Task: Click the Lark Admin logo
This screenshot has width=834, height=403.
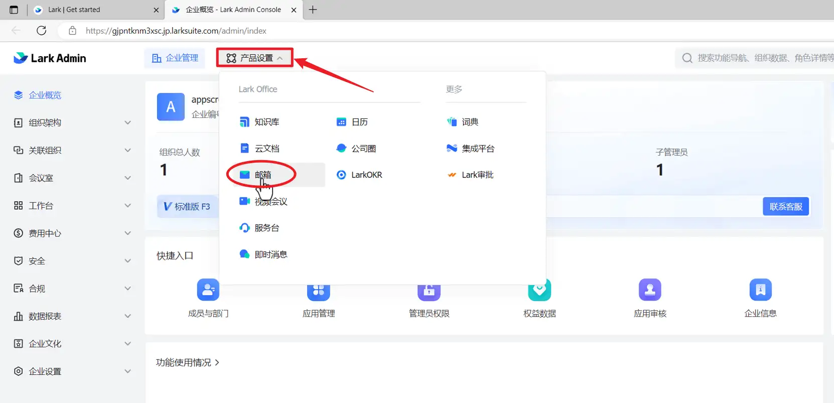Action: pyautogui.click(x=50, y=58)
